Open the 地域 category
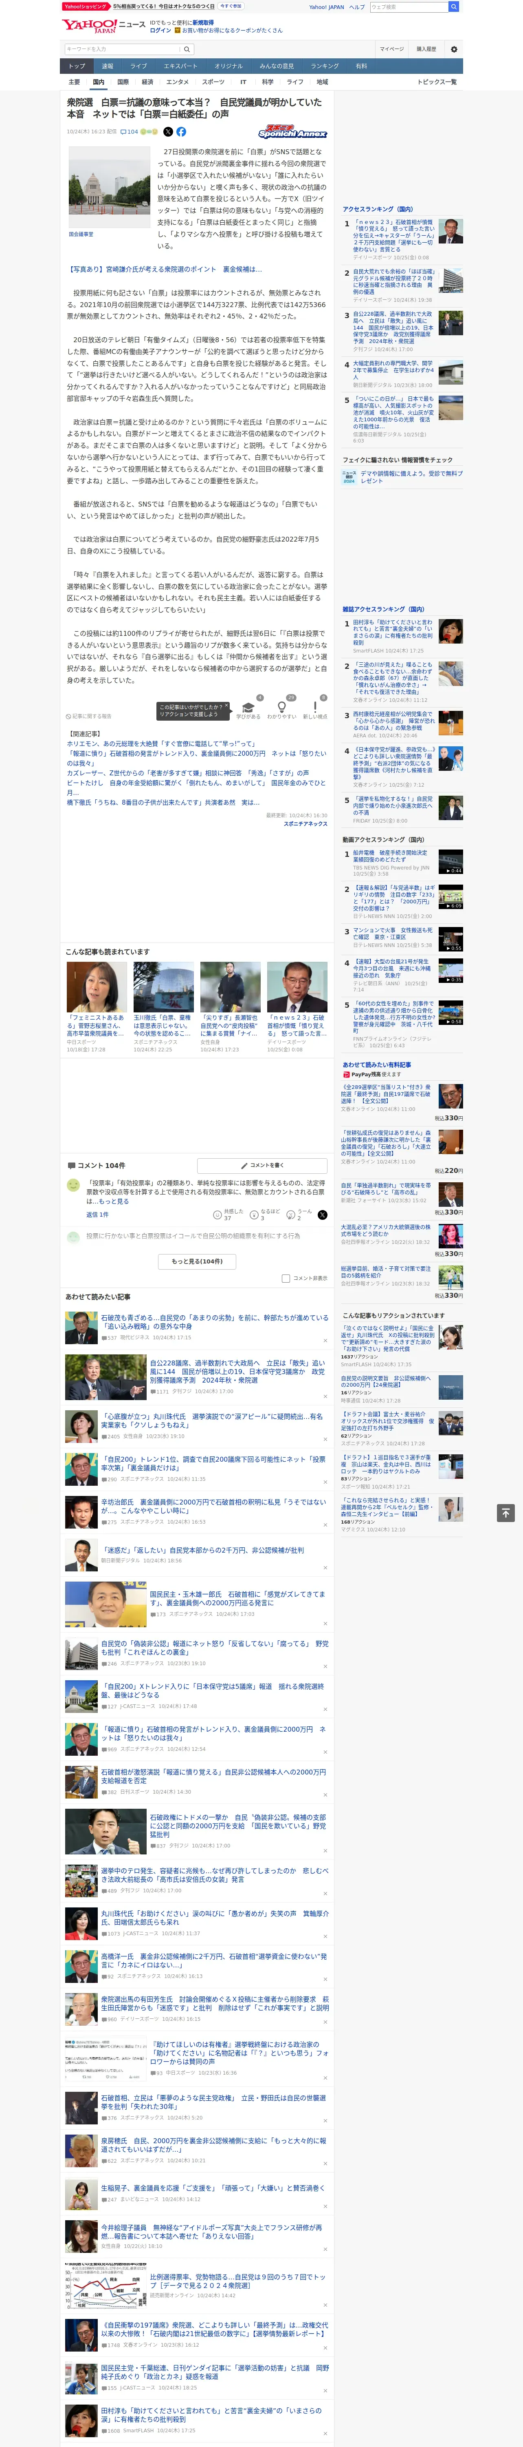The height and width of the screenshot is (2447, 523). coord(323,82)
